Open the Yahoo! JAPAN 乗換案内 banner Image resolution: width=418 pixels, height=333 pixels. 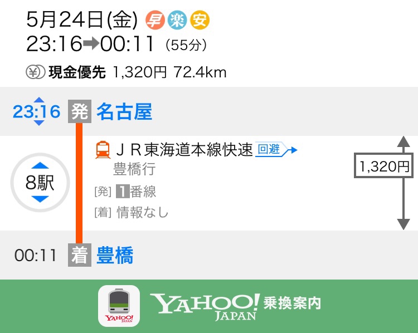(209, 306)
